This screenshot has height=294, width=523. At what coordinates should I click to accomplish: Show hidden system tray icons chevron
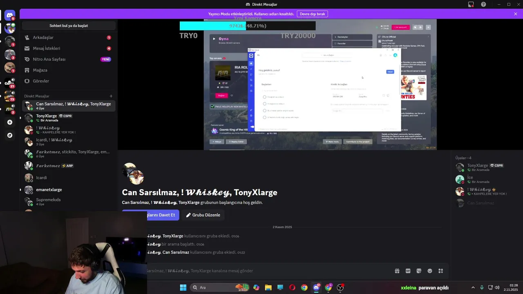473,287
